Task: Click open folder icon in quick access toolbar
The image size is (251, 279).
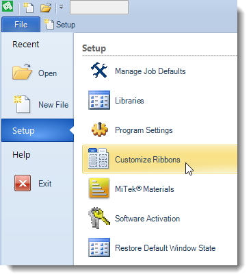Action: click(46, 8)
